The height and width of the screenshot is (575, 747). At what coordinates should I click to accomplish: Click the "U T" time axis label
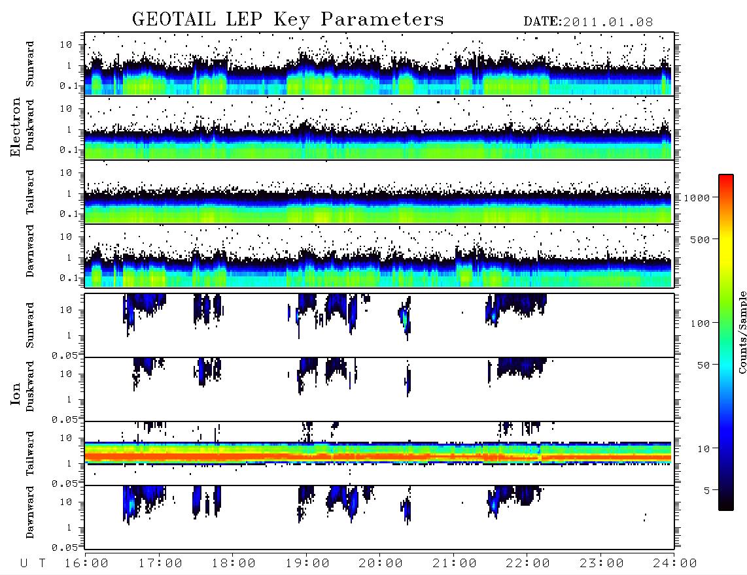33,564
